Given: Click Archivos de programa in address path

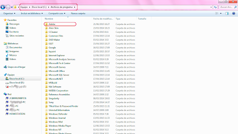Looking at the screenshot, I should (61, 7).
